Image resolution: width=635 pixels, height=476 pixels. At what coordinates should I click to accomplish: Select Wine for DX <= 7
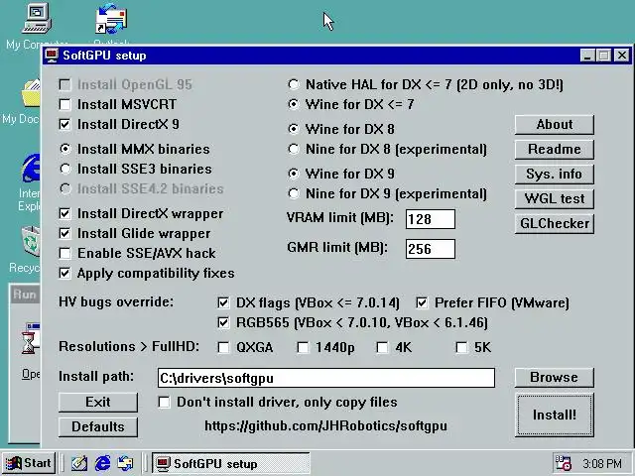click(294, 104)
